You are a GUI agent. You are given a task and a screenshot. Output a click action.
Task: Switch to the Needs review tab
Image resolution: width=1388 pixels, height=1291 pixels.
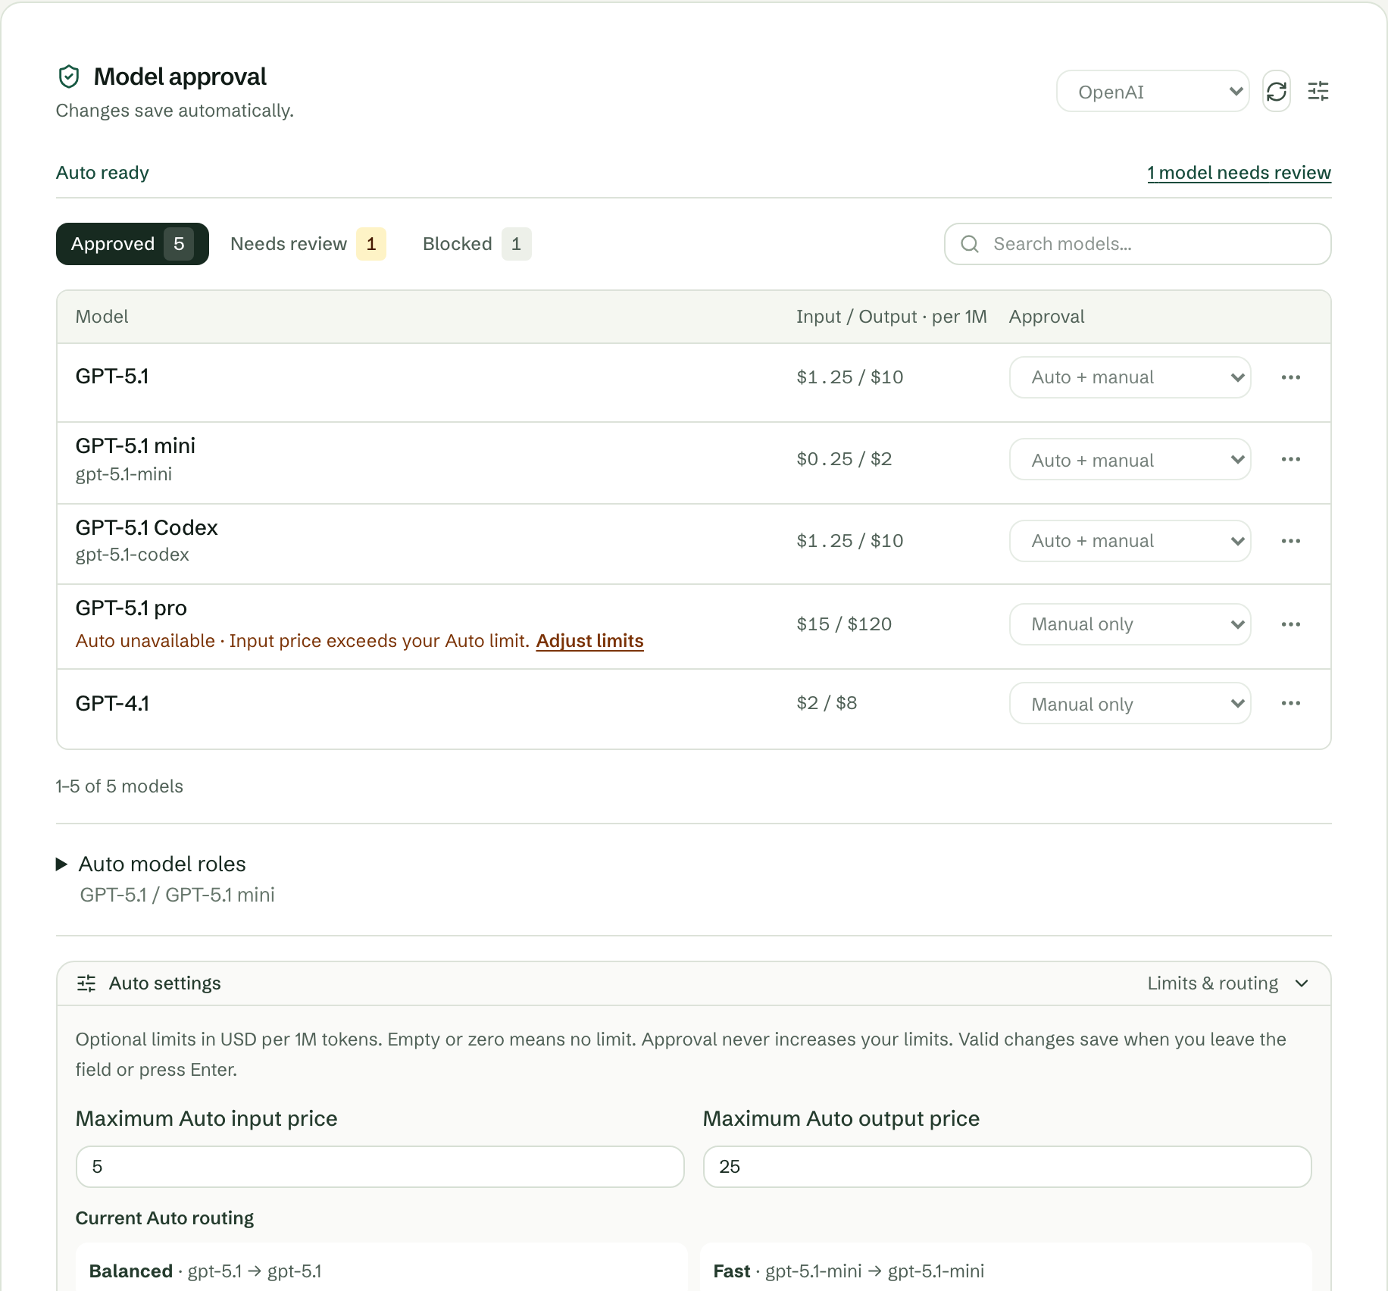[x=308, y=244]
